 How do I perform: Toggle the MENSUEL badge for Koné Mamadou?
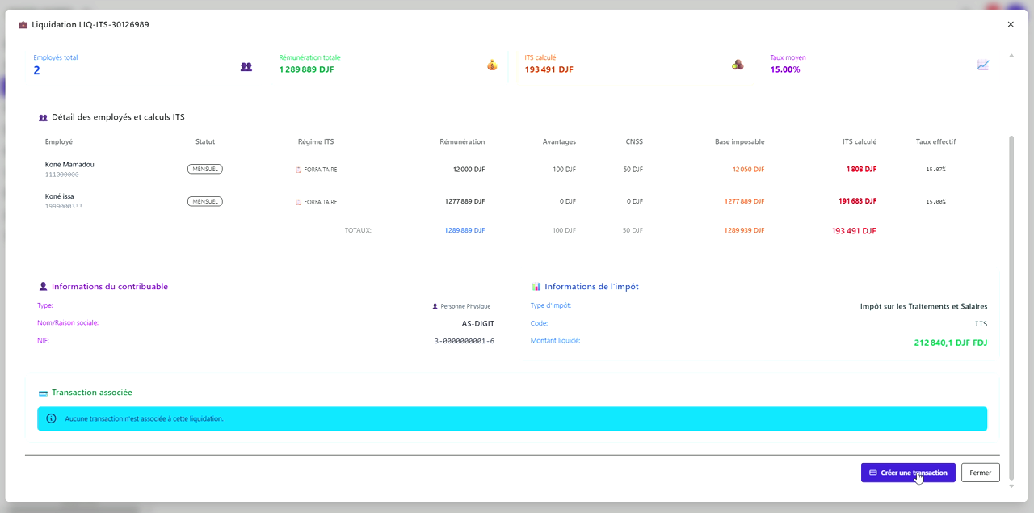[204, 169]
